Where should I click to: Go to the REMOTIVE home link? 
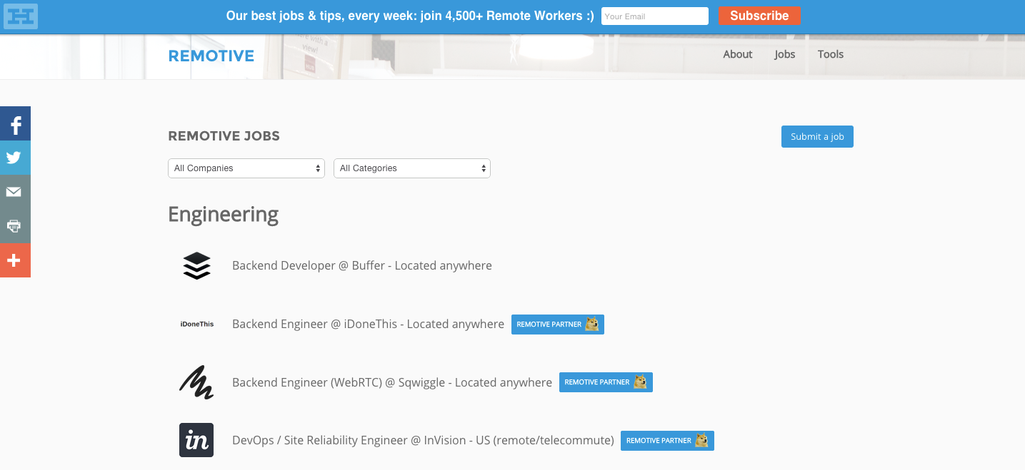pos(211,56)
